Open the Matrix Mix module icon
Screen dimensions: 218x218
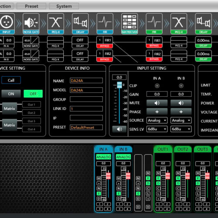[129, 24]
